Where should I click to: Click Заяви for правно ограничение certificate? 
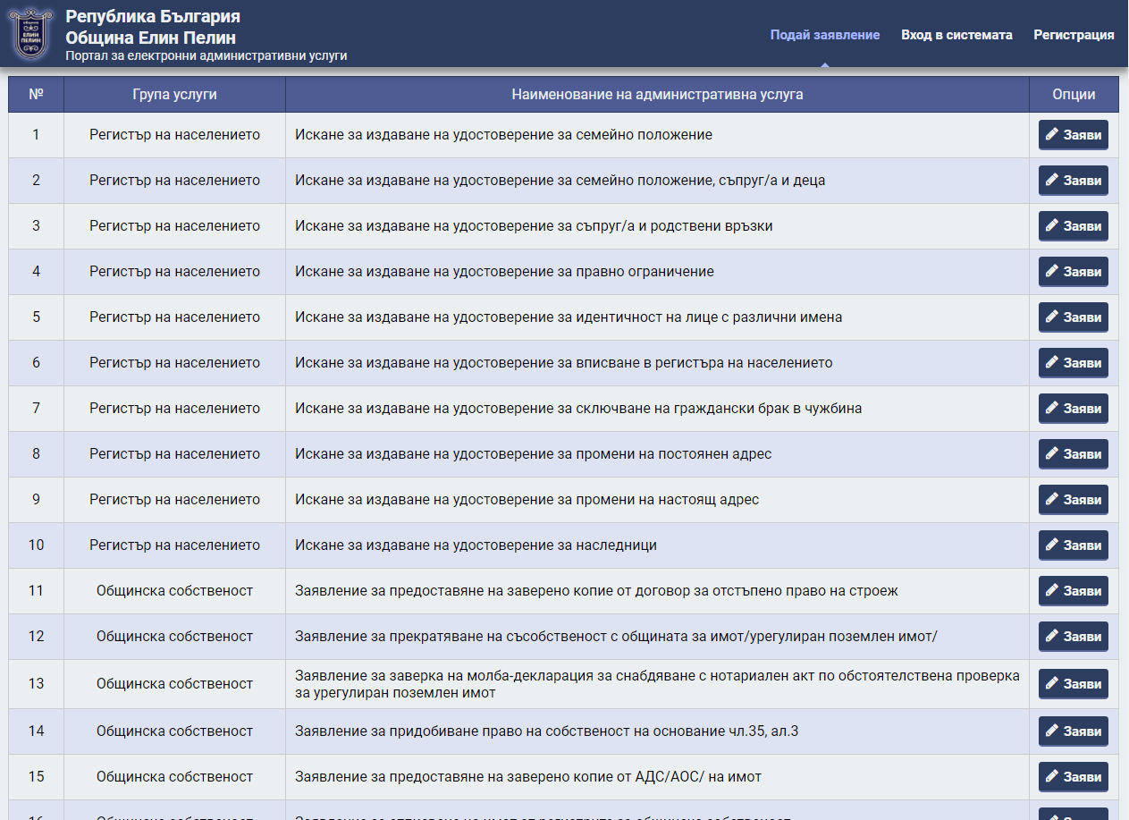tap(1073, 272)
